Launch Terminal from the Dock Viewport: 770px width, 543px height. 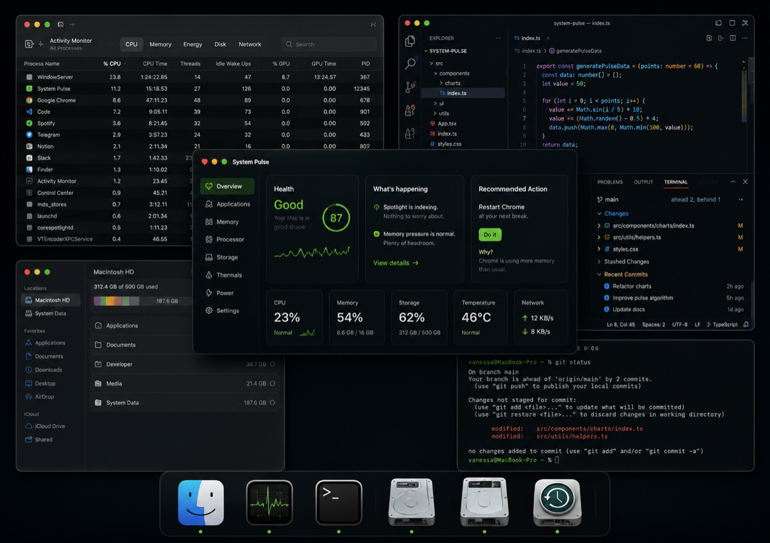339,503
